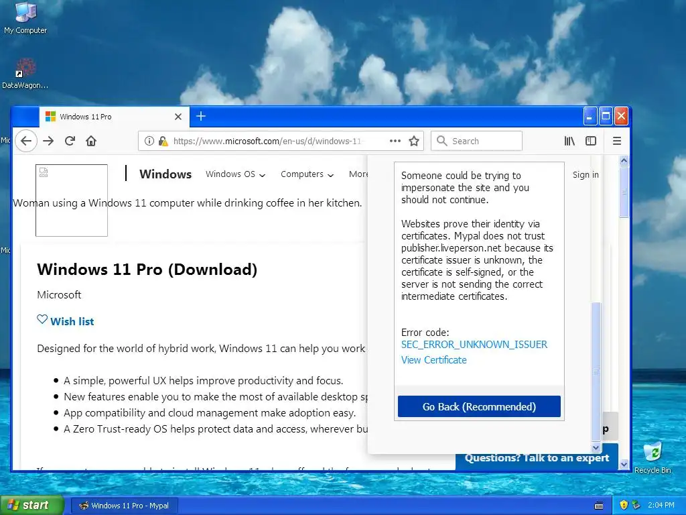Image resolution: width=686 pixels, height=515 pixels.
Task: Open page actions three-dot menu
Action: (x=395, y=141)
